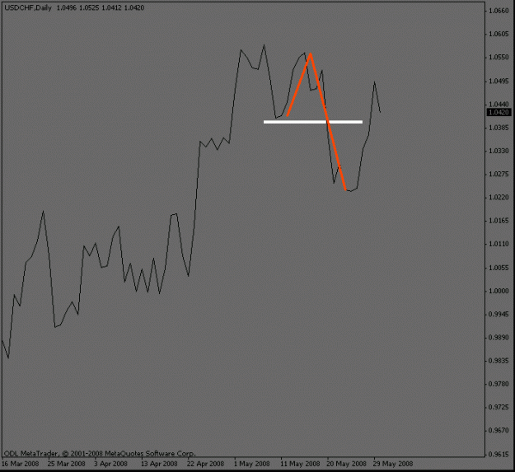515x472 pixels.
Task: Click the OHLC values 1.0496 1.0525 1.0412 1.0420
Action: click(x=101, y=7)
